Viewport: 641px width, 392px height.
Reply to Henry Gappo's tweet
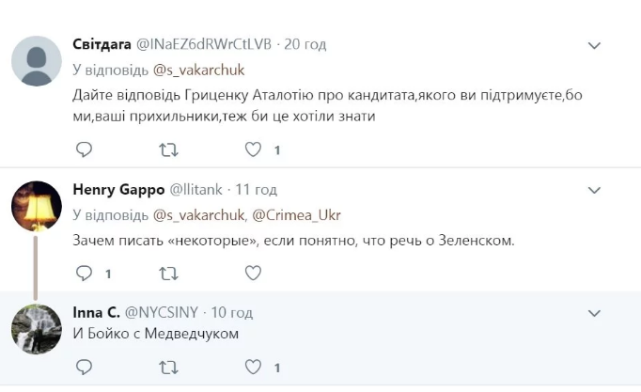point(85,273)
